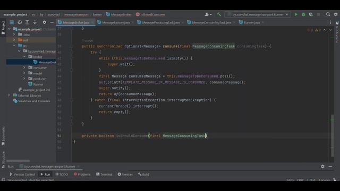340x191 pixels.
Task: Expand all in Project tool window
Action: [27, 22]
